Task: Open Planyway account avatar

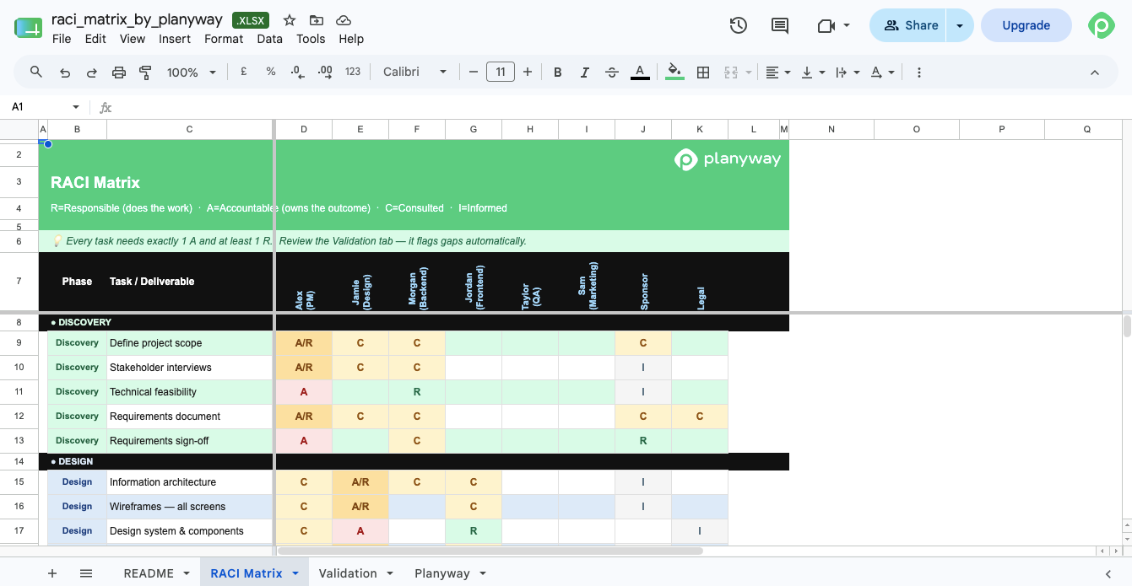Action: (1102, 25)
